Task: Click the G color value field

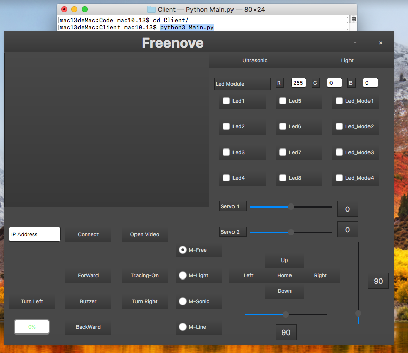Action: 335,83
